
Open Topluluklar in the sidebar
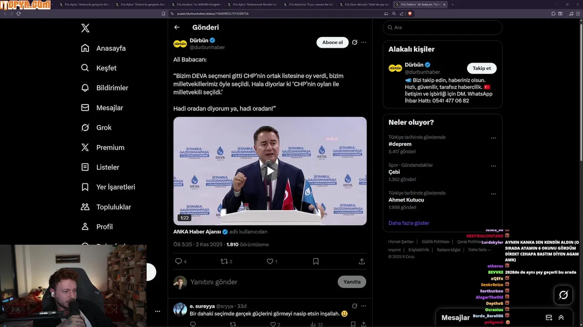point(106,207)
